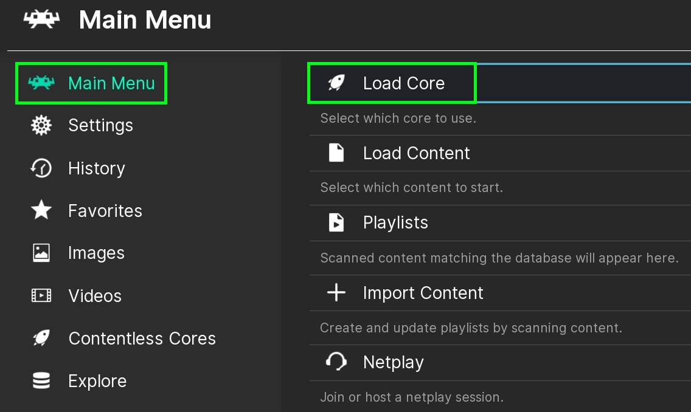
Task: Select the Playlists play-file icon
Action: (336, 222)
